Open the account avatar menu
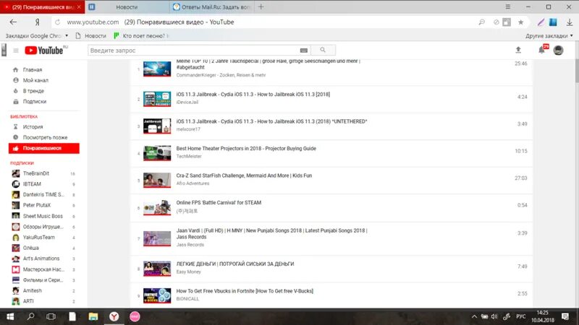This screenshot has width=579, height=325. coord(558,50)
